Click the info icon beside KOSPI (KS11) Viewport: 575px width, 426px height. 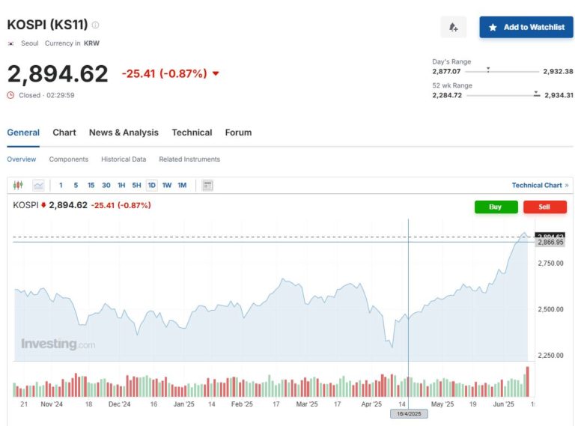(95, 25)
